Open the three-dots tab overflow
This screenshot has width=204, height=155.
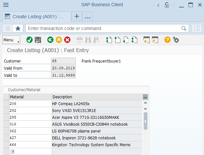(88, 17)
